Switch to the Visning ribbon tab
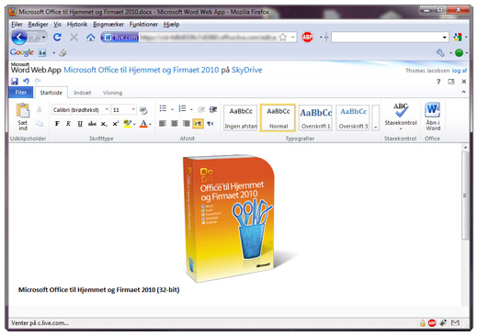This screenshot has width=478, height=336. 112,93
